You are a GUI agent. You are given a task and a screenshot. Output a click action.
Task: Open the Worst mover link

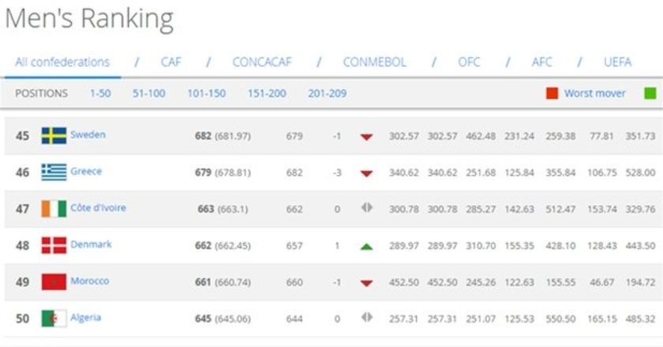pyautogui.click(x=594, y=93)
